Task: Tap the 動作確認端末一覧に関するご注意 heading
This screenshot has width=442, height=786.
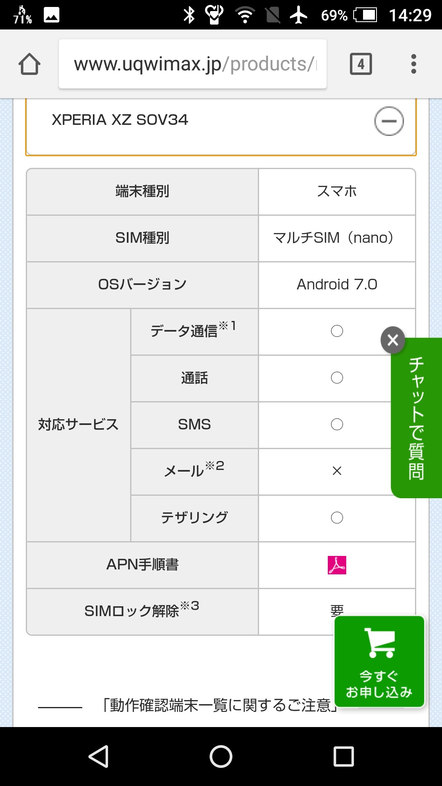Action: point(220,705)
